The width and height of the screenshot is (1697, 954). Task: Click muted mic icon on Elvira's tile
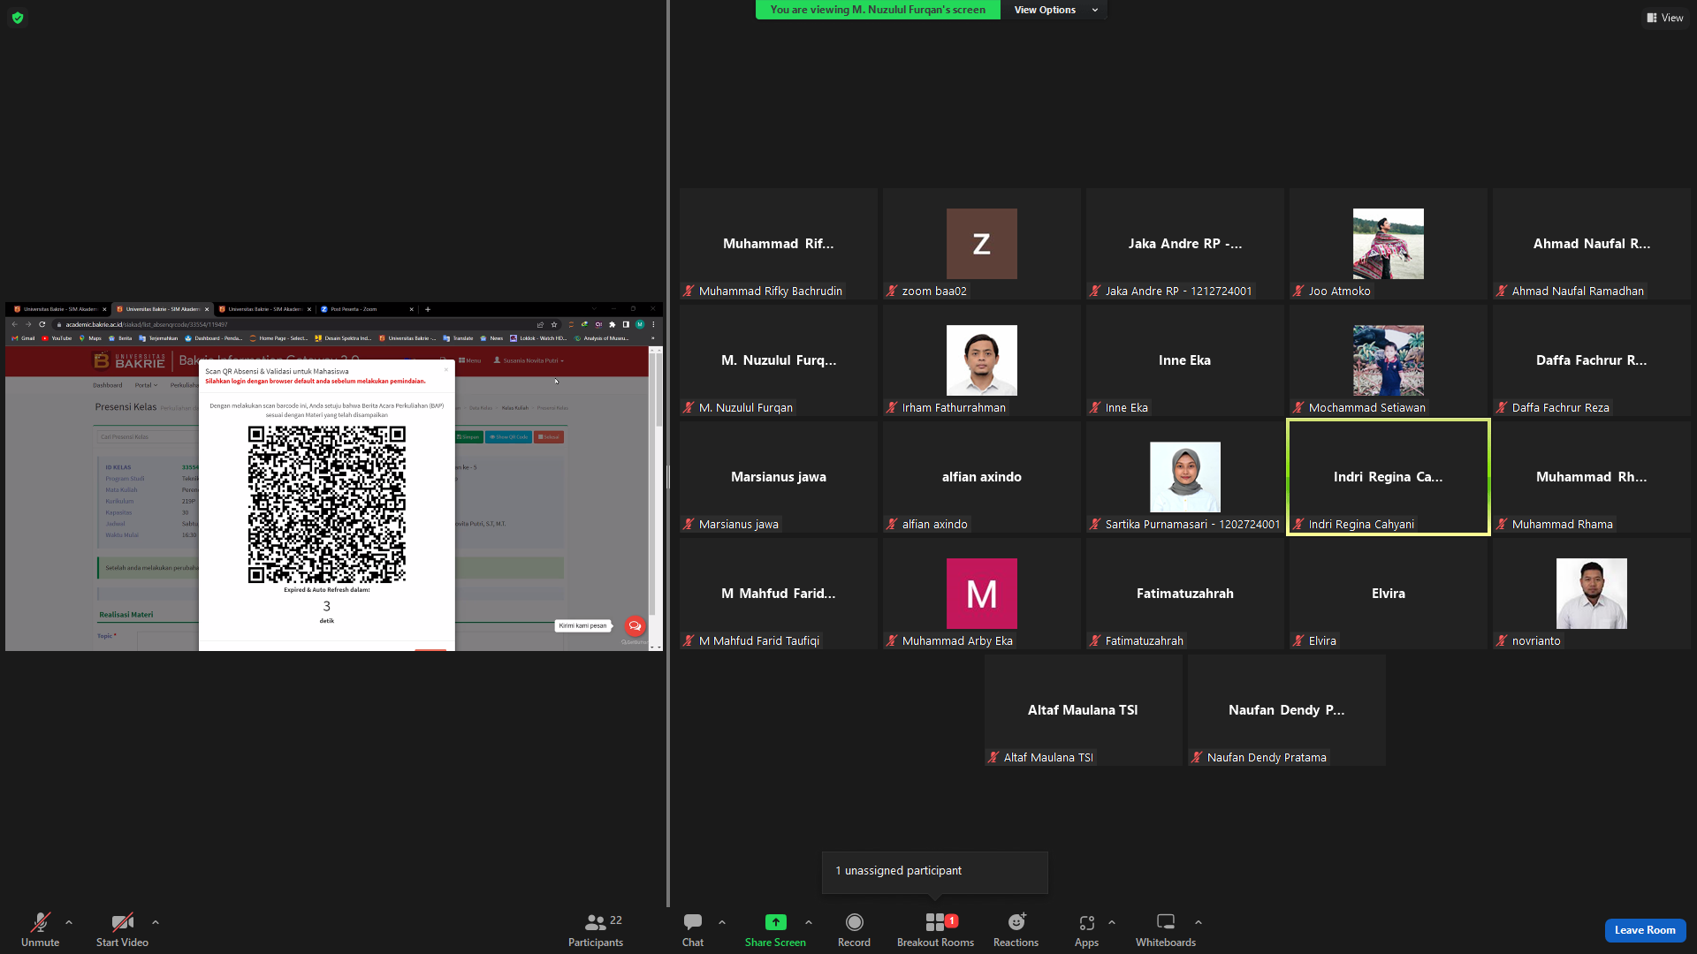tap(1298, 641)
